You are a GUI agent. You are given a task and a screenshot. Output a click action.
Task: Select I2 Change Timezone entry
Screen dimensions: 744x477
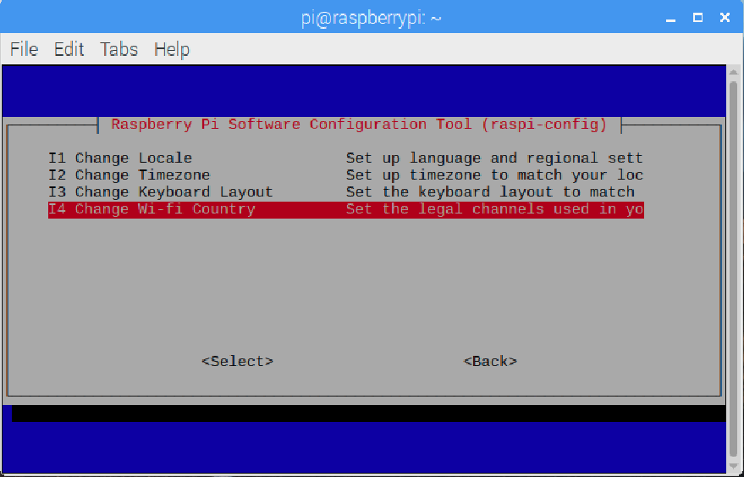click(129, 175)
